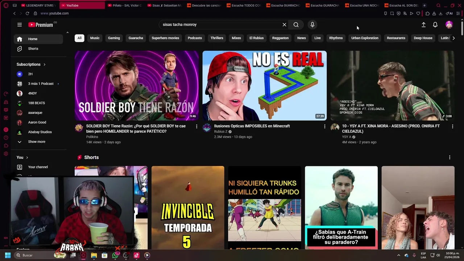The height and width of the screenshot is (261, 464).
Task: Open the Rubius Z channel link
Action: 221,132
